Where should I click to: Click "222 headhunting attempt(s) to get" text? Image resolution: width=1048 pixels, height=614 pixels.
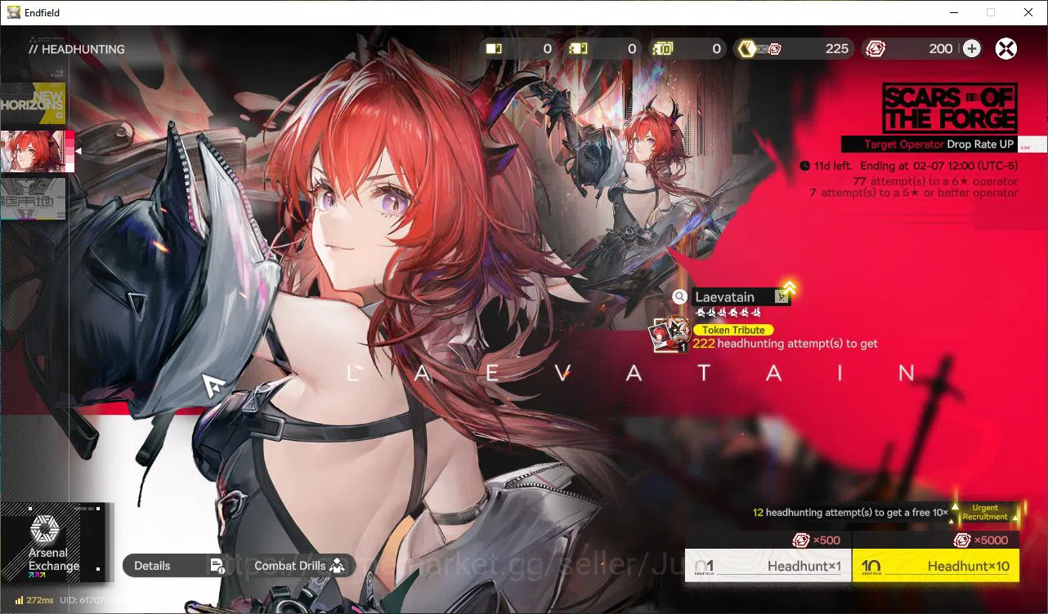[785, 344]
